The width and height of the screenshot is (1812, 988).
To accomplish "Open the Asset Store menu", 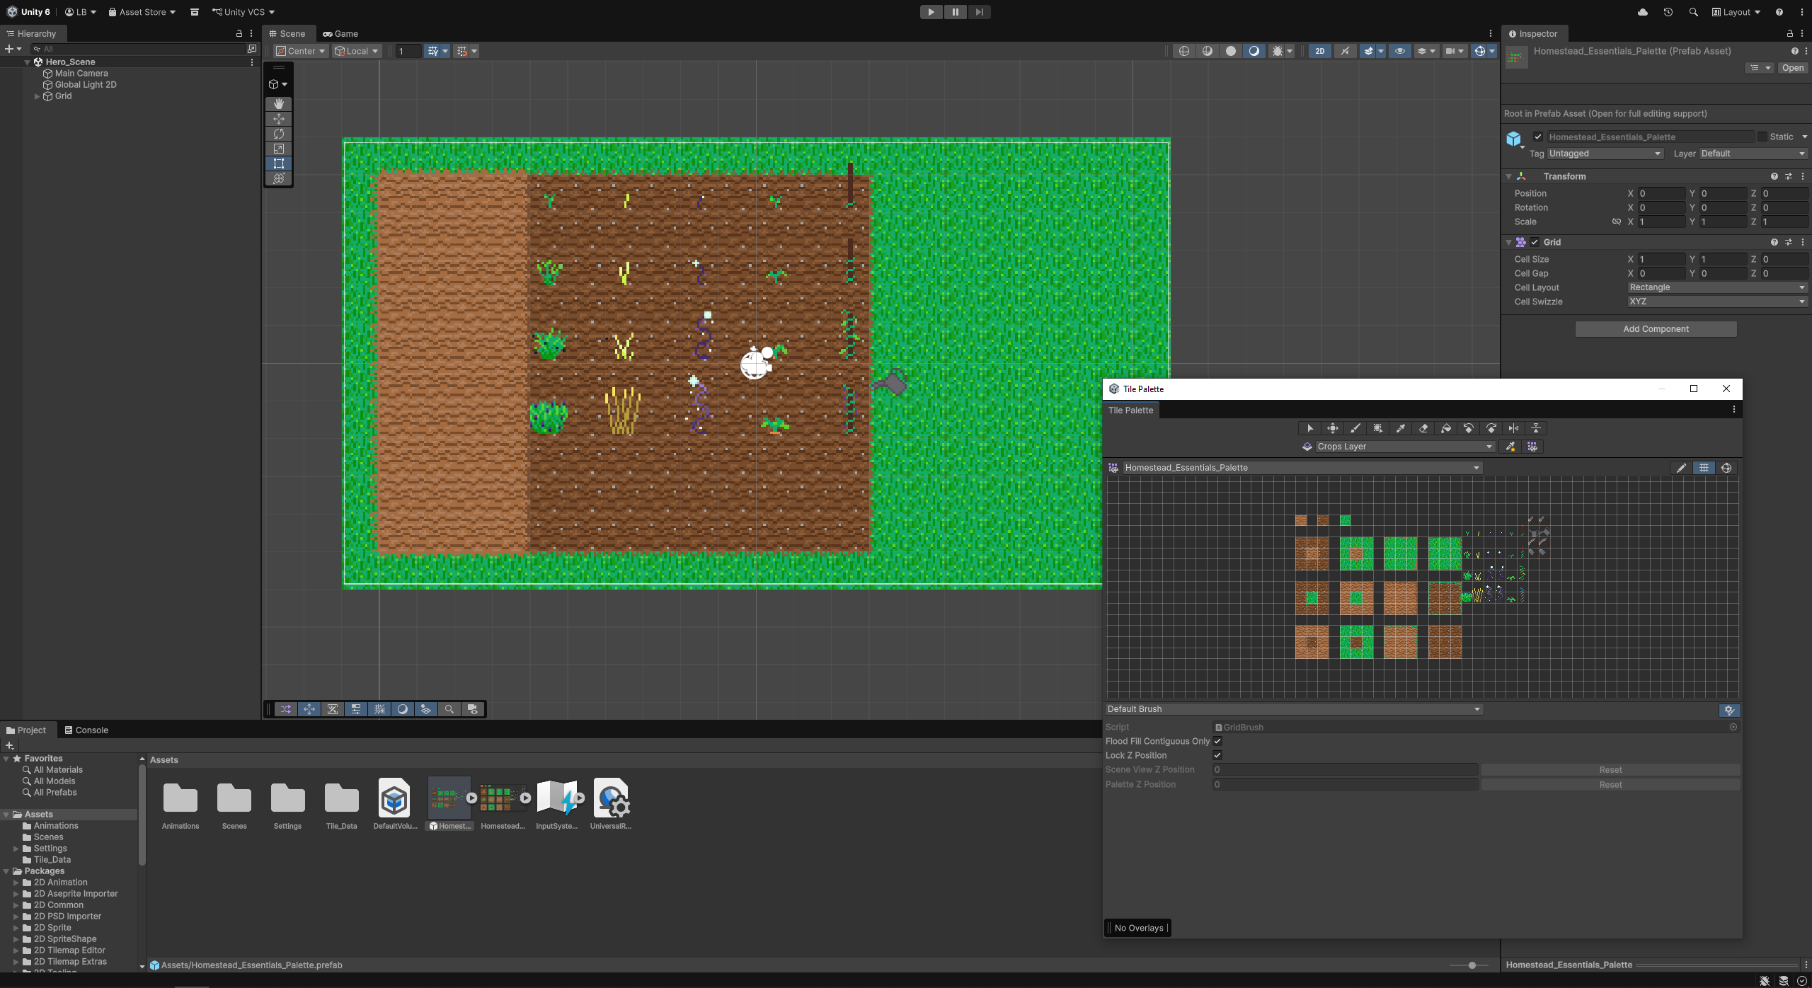I will pos(142,12).
